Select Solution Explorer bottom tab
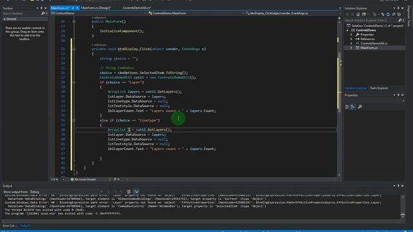The image size is (413, 232). [x=356, y=88]
